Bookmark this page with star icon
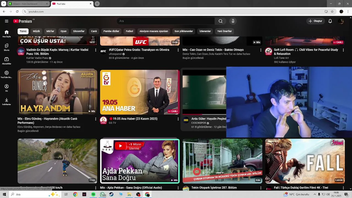352x198 pixels. pyautogui.click(x=332, y=12)
